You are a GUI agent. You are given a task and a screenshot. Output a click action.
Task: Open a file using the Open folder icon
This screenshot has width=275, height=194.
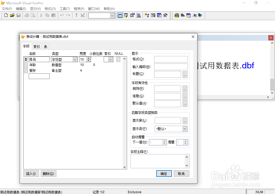pos(12,15)
